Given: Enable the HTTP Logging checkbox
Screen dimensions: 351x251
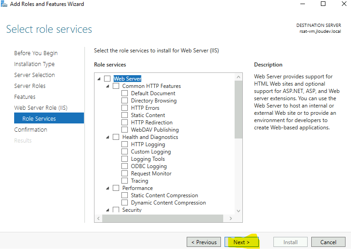Looking at the screenshot, I should [x=125, y=144].
